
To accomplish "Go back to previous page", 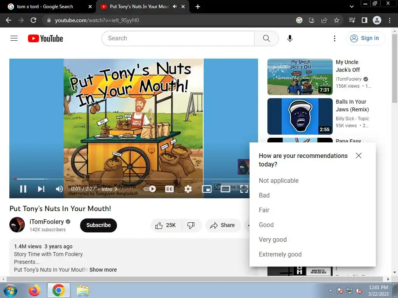I will coord(9,20).
